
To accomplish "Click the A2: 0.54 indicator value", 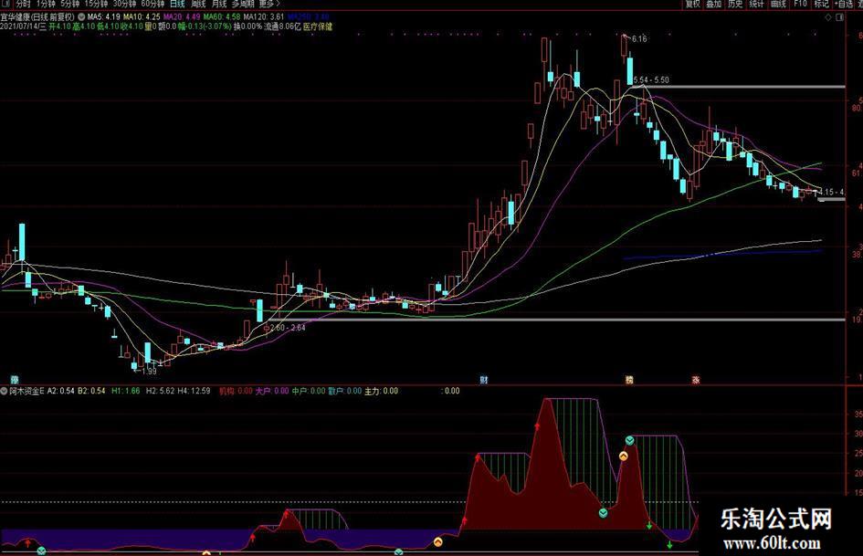I will coord(60,391).
